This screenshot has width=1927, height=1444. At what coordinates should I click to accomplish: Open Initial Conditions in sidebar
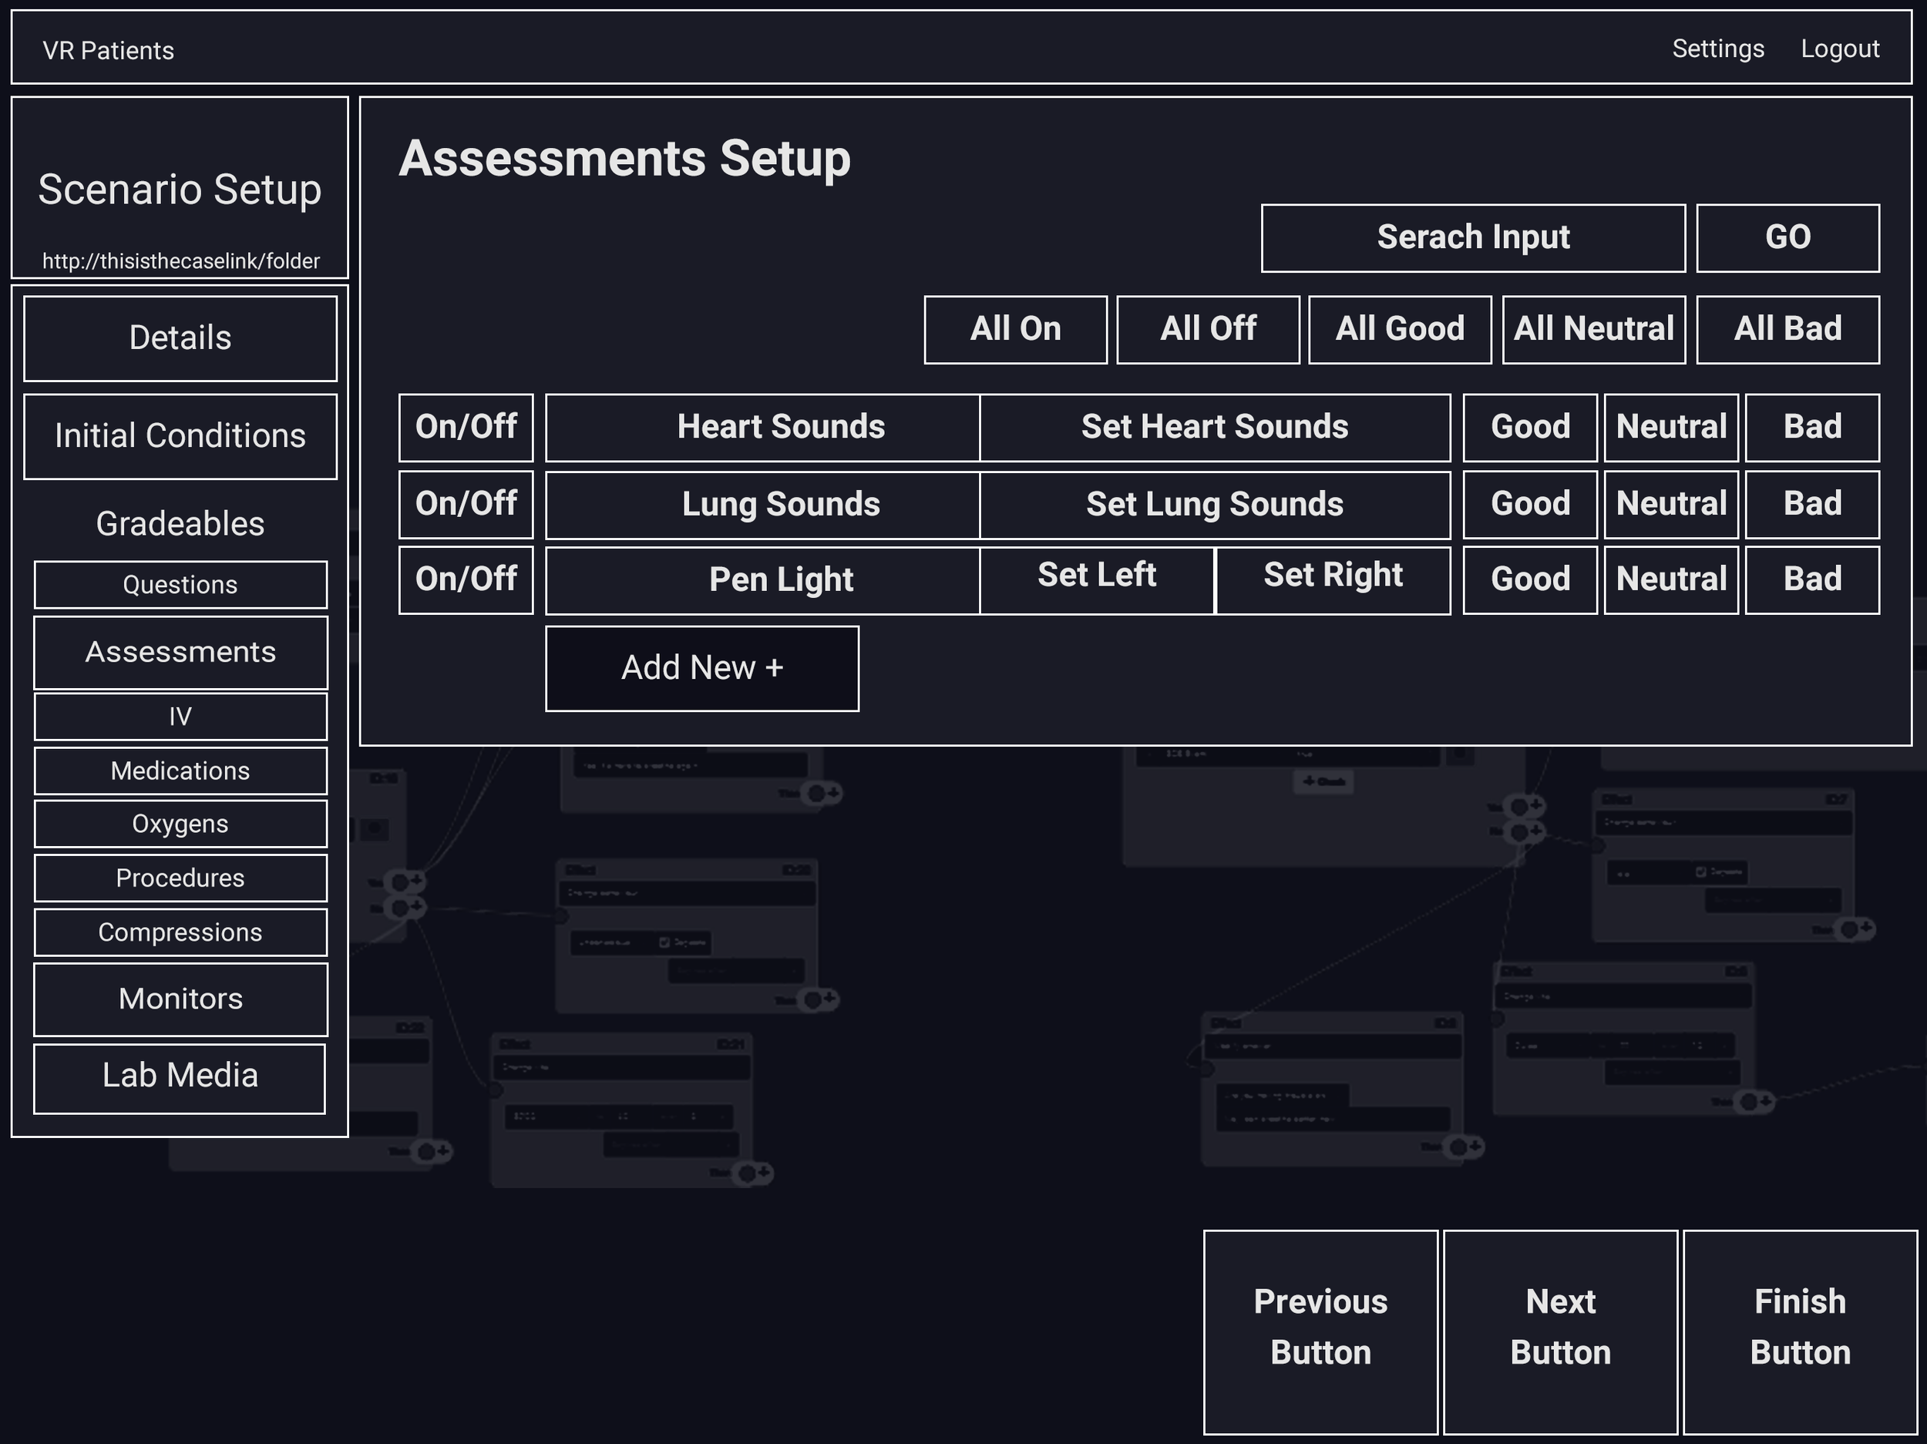coord(180,436)
